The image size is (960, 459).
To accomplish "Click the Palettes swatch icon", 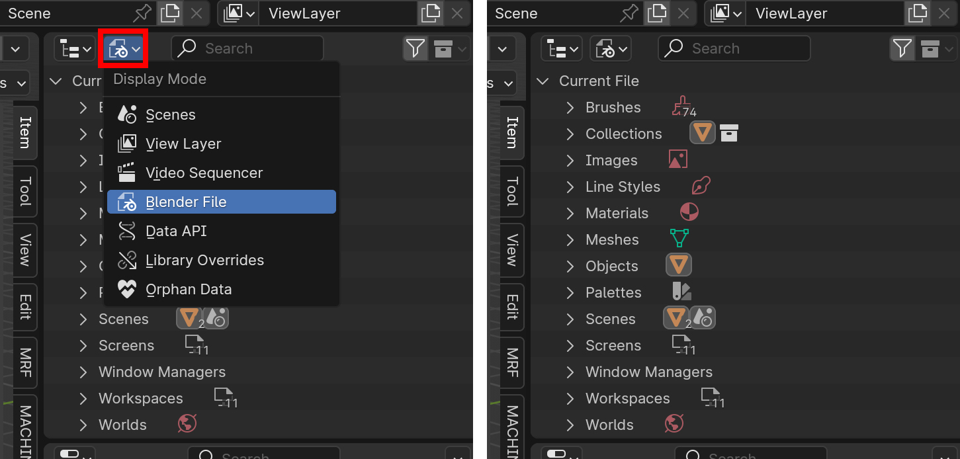I will coord(681,291).
